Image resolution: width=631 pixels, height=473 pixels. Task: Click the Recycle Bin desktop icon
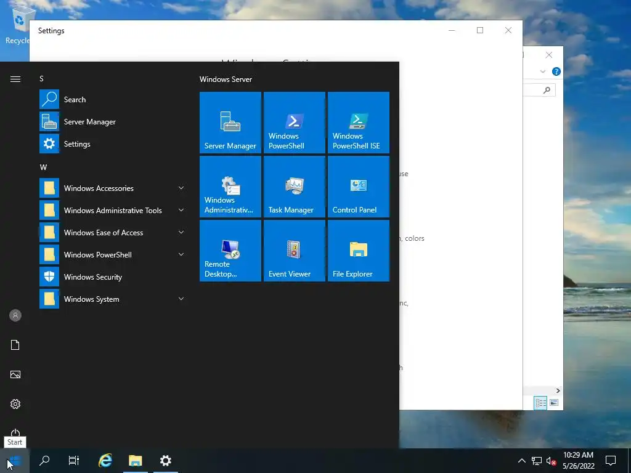(x=18, y=25)
